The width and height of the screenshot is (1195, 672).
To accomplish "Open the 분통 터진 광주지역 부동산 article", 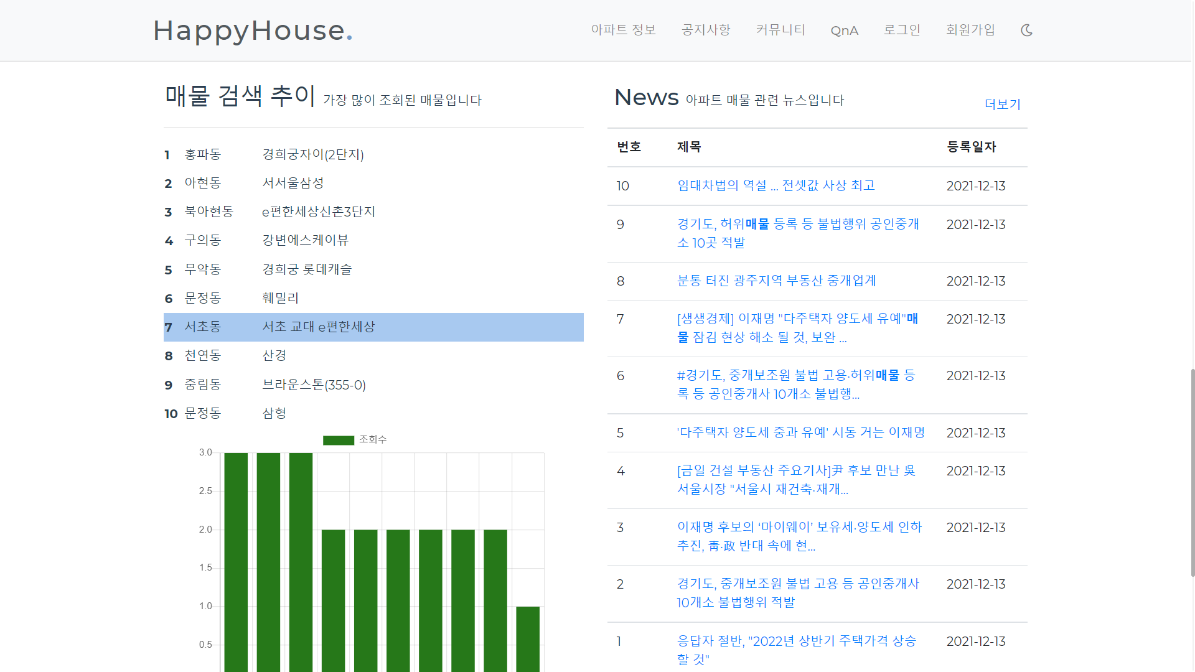I will point(776,281).
